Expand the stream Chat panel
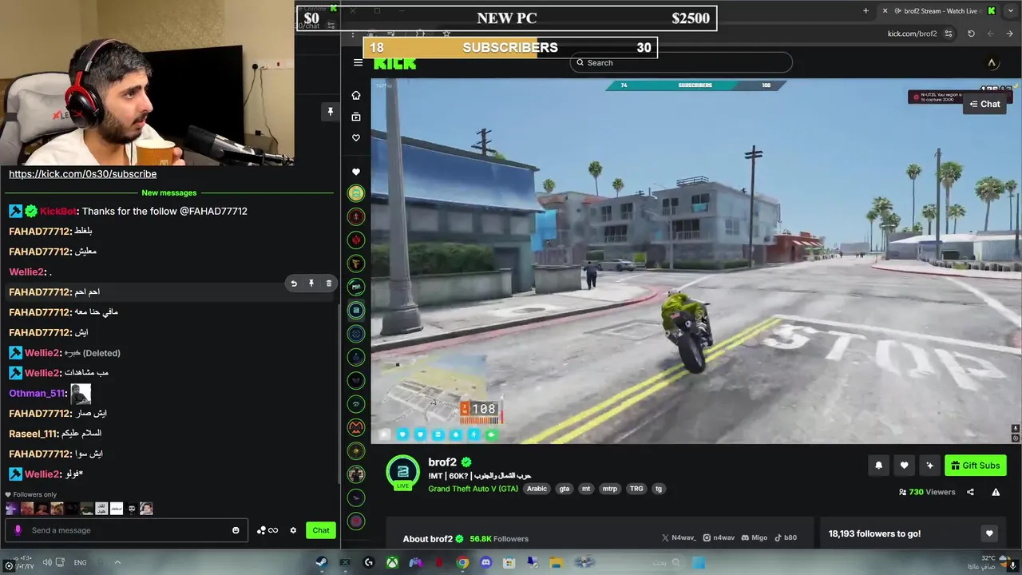Image resolution: width=1022 pixels, height=575 pixels. click(x=984, y=104)
